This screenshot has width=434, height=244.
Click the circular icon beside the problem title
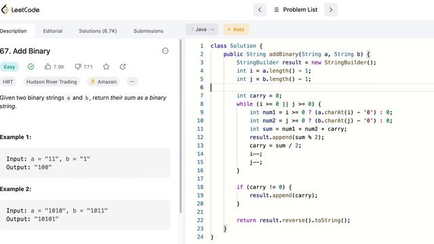(x=165, y=51)
